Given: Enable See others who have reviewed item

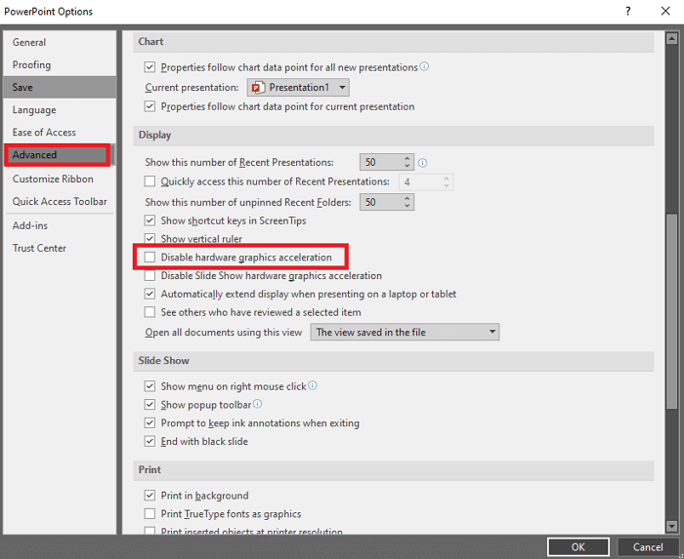Looking at the screenshot, I should coord(150,312).
